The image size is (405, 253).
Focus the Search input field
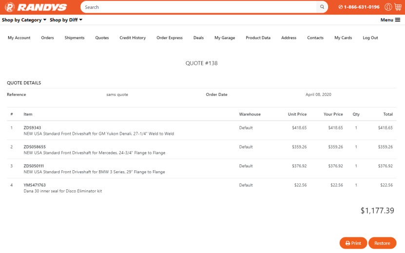tap(198, 7)
